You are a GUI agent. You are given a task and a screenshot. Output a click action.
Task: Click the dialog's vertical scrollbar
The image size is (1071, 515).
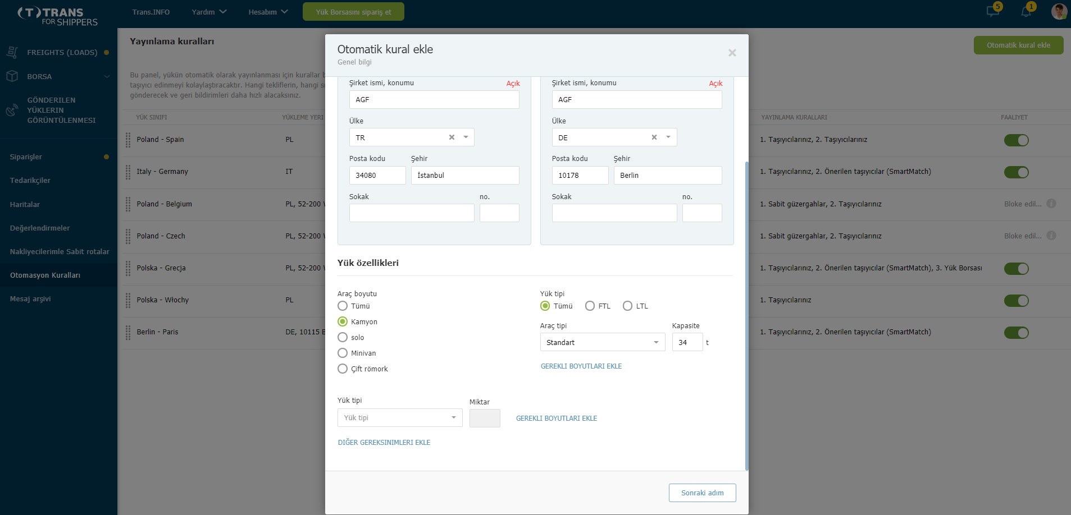pyautogui.click(x=746, y=316)
